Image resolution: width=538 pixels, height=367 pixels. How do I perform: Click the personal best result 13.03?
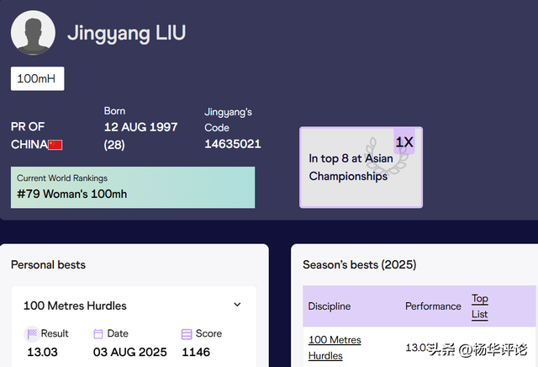point(42,352)
